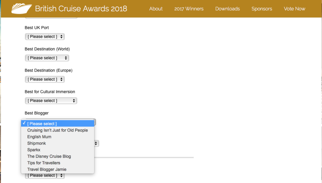Open the bottom Please select dropdown

pos(45,176)
